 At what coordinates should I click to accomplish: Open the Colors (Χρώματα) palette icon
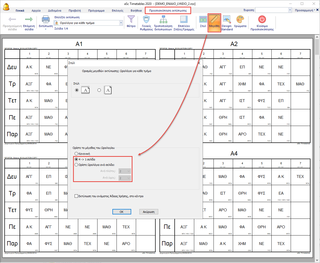point(240,20)
